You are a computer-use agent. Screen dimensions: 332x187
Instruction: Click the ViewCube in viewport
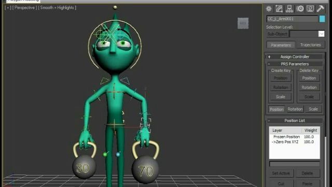[243, 23]
